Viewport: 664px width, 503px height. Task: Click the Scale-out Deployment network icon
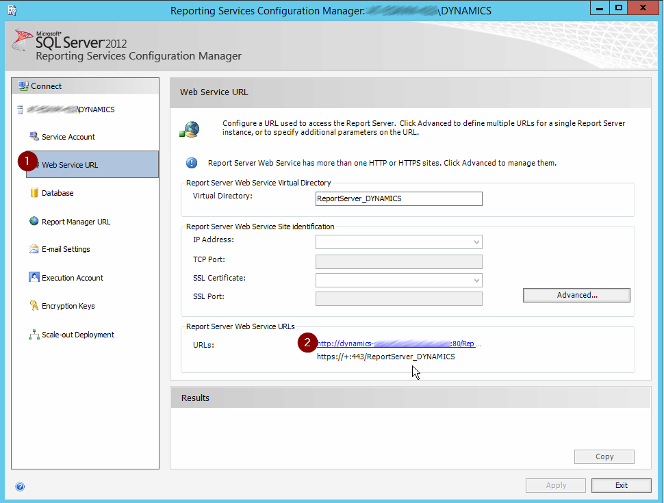tap(34, 335)
